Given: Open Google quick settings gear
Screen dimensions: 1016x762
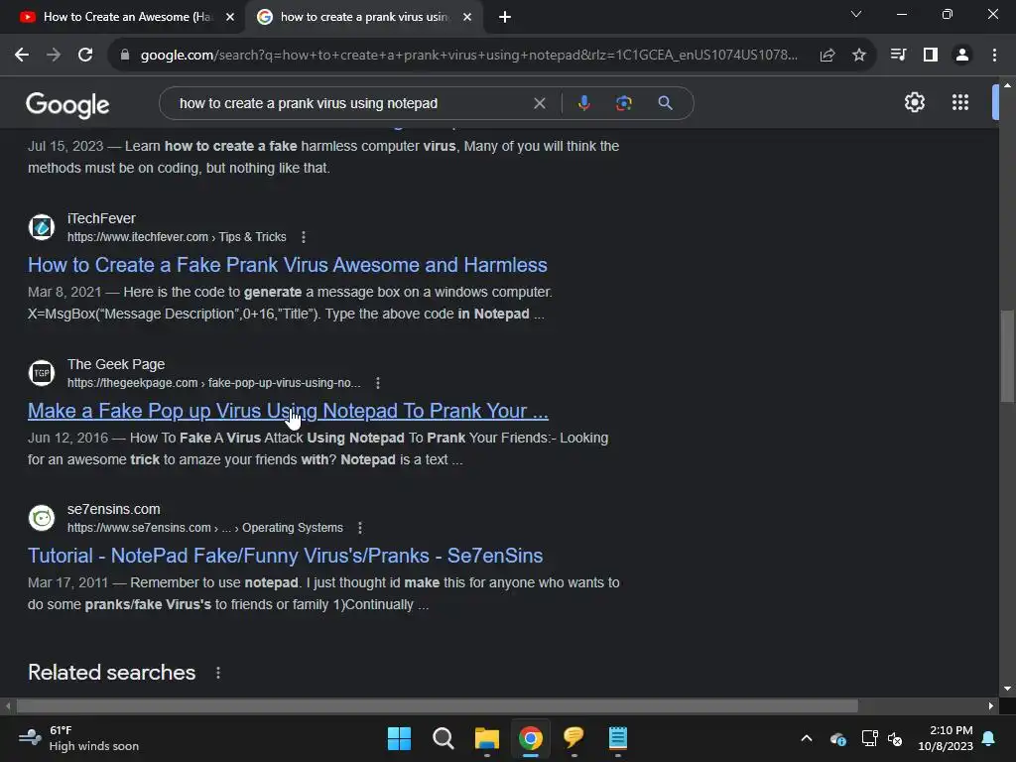Looking at the screenshot, I should pyautogui.click(x=914, y=102).
